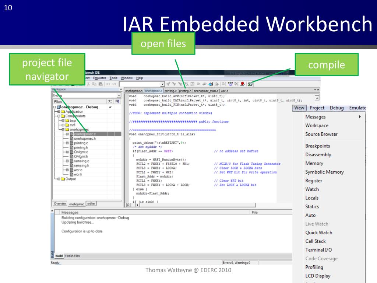The height and width of the screenshot is (283, 377).
Task: Choose Symbolic Memory from the View menu
Action: (x=325, y=172)
